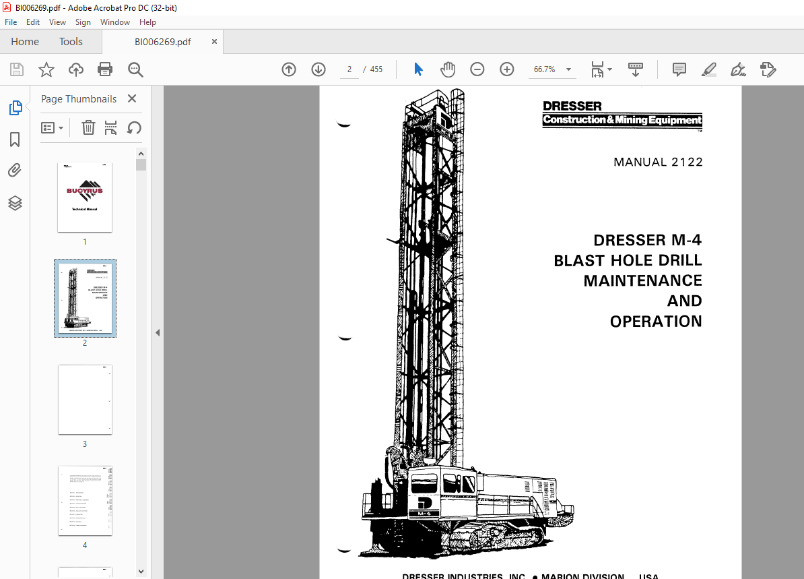Select the BI006269.pdf document tab
This screenshot has width=804, height=579.
pyautogui.click(x=162, y=42)
